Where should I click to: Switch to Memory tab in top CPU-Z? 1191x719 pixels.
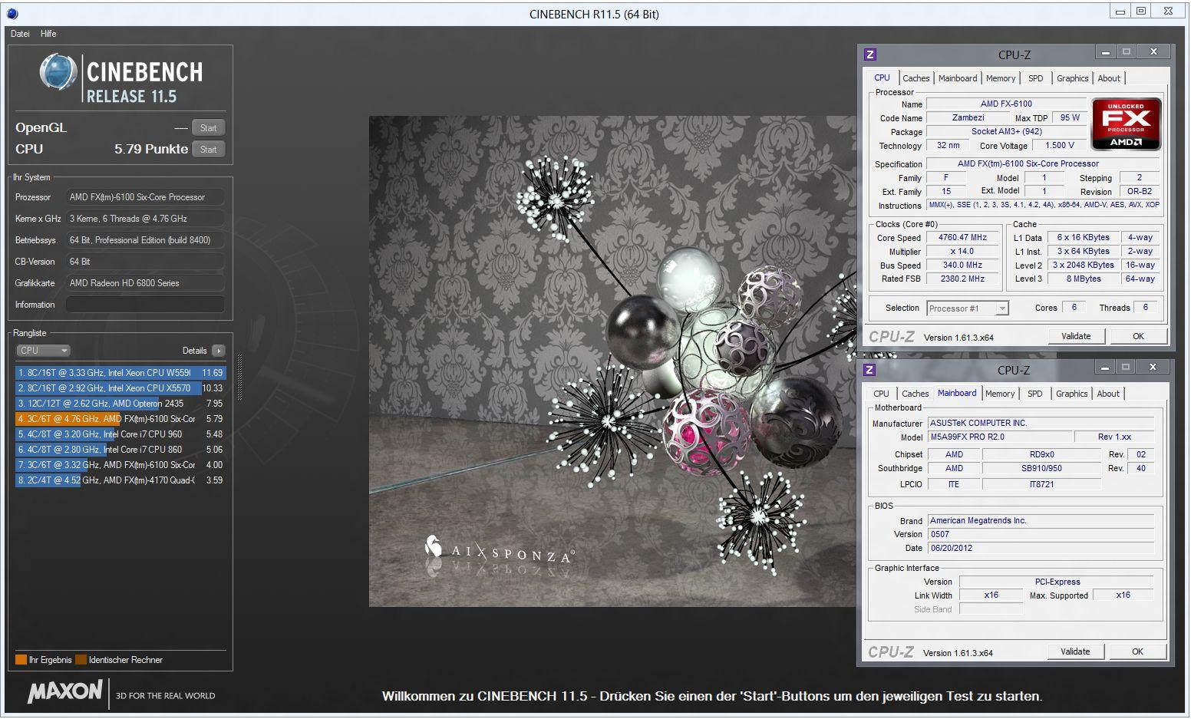click(x=1001, y=78)
